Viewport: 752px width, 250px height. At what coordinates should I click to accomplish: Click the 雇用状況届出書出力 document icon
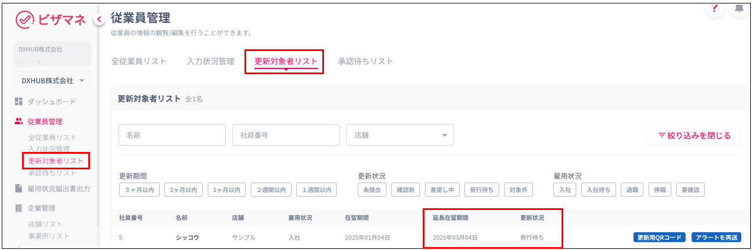[x=19, y=189]
